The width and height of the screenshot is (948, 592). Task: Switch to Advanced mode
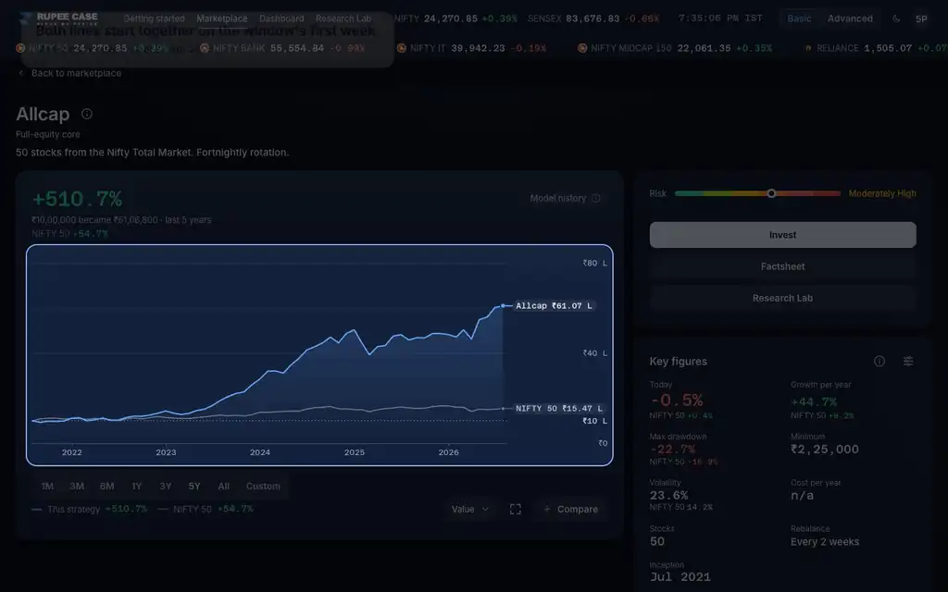(x=850, y=18)
